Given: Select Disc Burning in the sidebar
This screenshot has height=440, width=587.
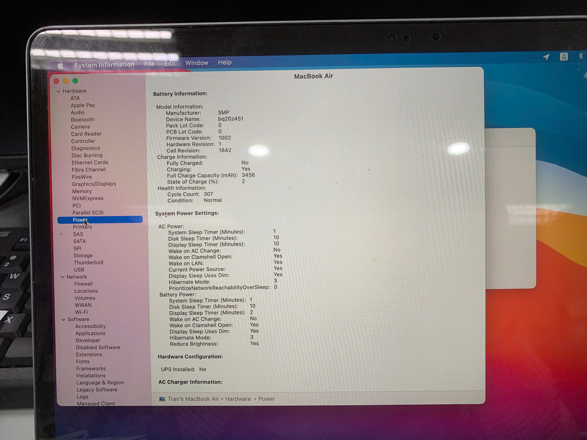Looking at the screenshot, I should [x=87, y=155].
